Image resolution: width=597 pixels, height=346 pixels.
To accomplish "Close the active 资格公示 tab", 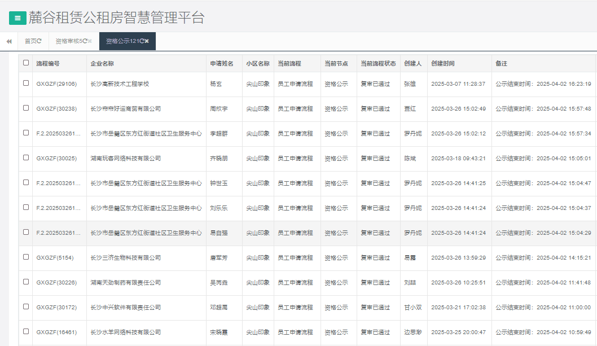I will pos(146,41).
